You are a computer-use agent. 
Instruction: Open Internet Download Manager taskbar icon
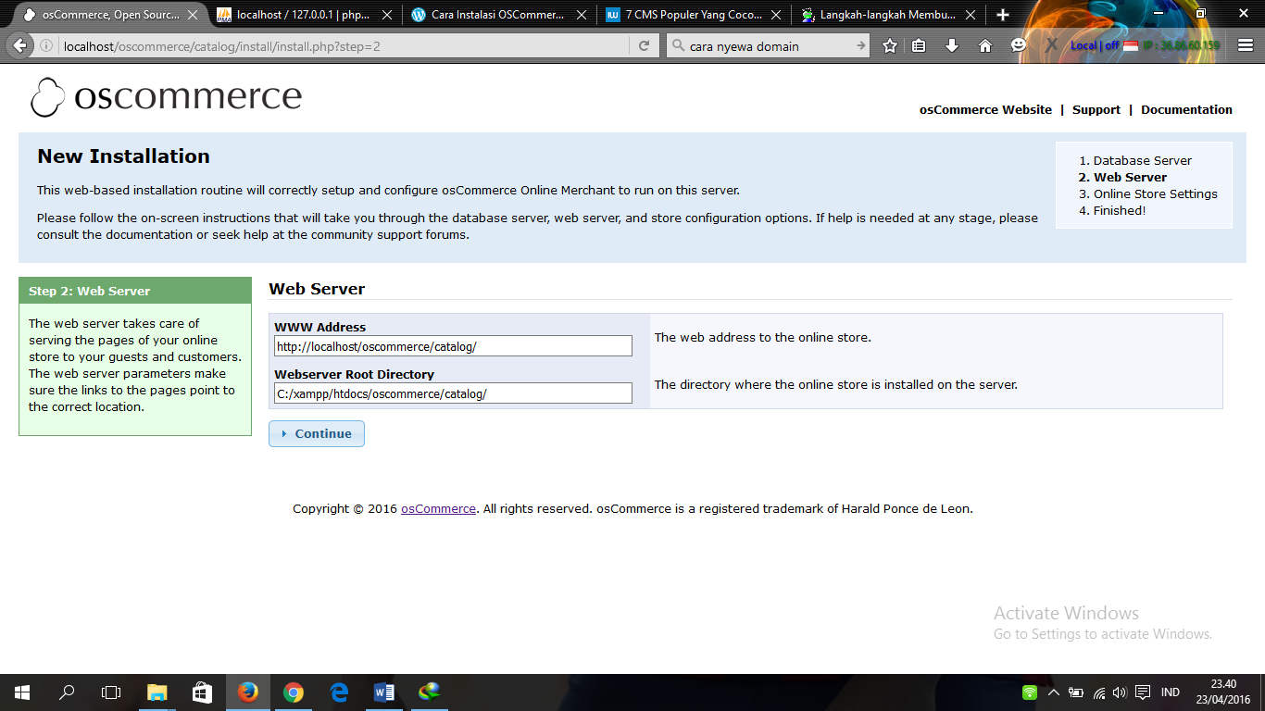[429, 692]
